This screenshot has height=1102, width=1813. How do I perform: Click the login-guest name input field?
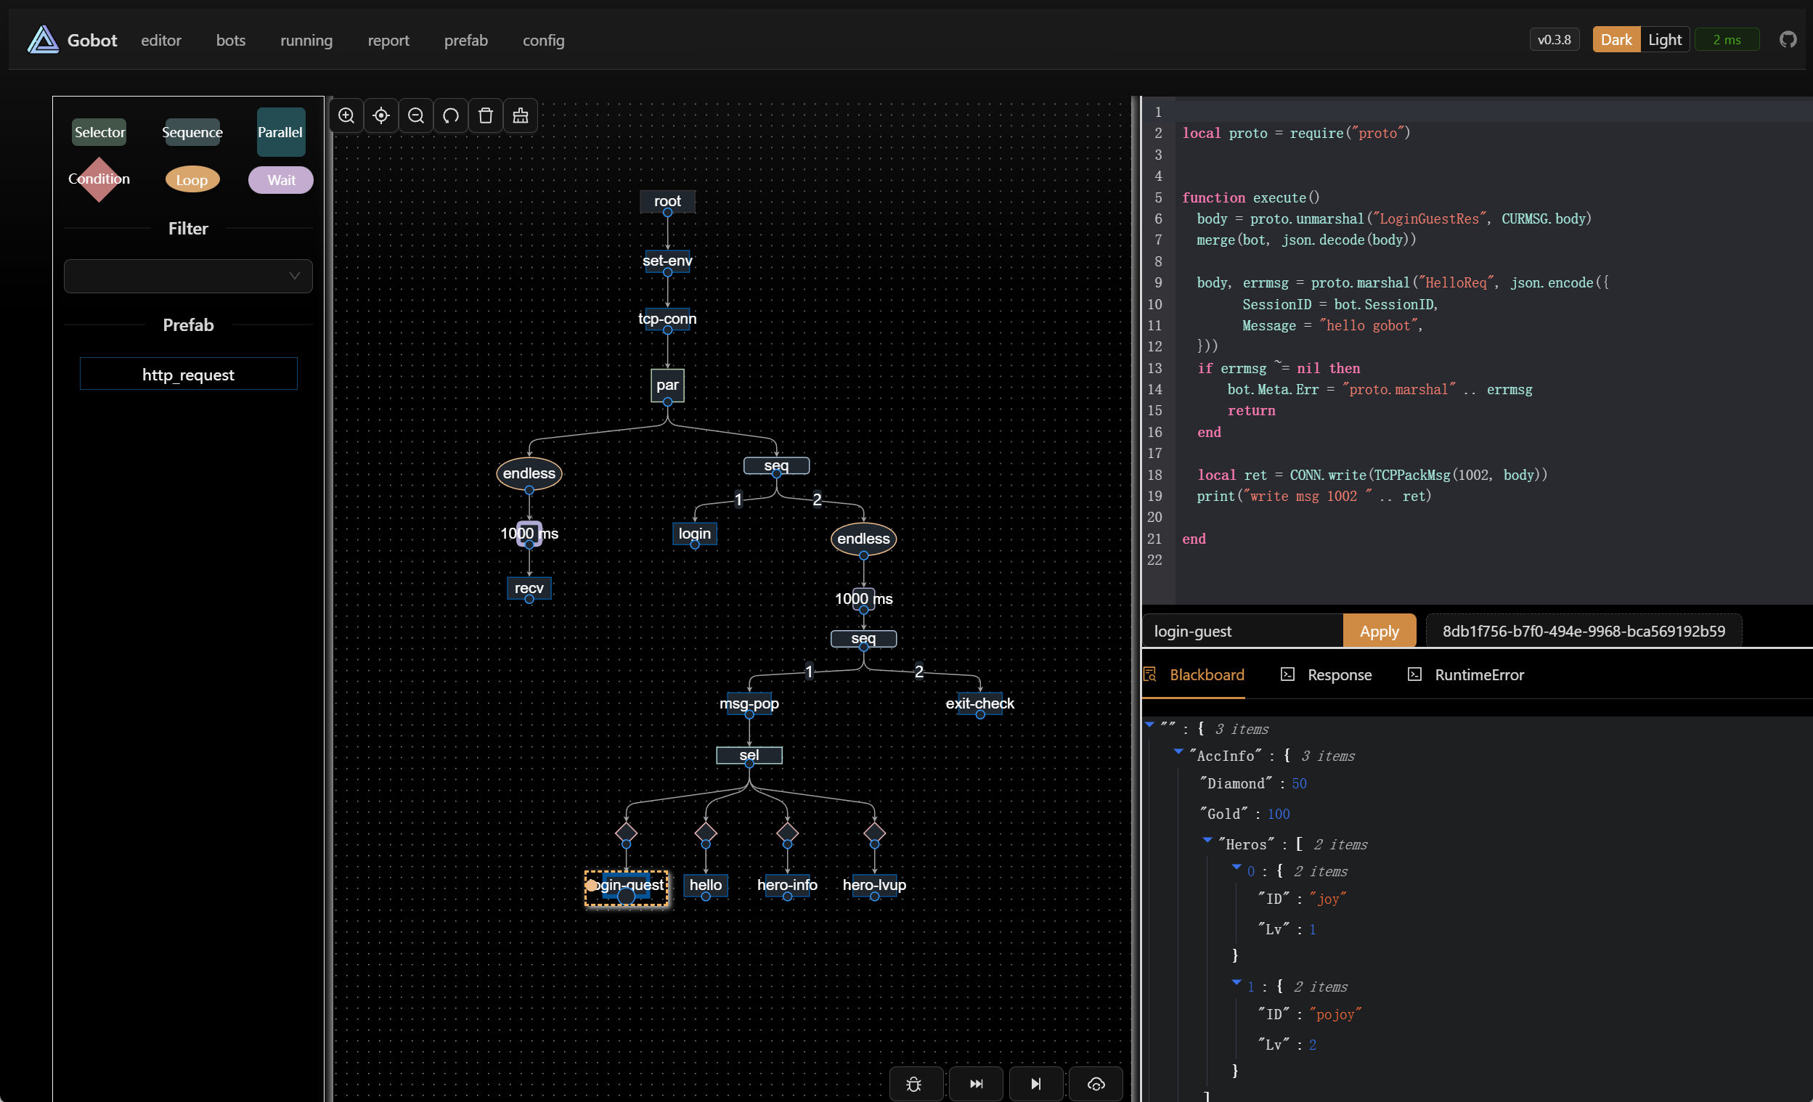pos(1242,631)
